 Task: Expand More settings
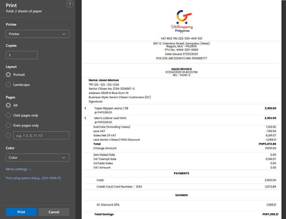17,169
